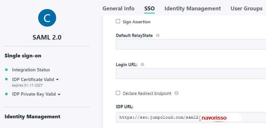Show info tooltip for Default RelayState
The image size is (266, 128).
158,36
